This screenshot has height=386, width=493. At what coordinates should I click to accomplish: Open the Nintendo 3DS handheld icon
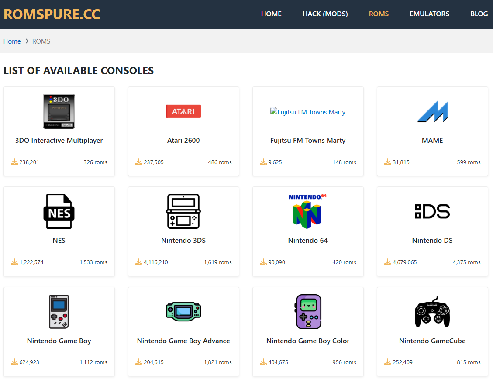(183, 212)
